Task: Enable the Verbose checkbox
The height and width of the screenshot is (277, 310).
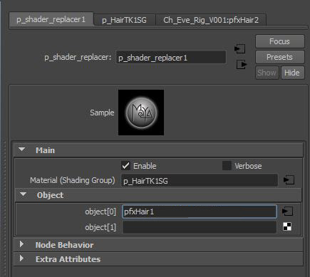Action: coord(227,166)
